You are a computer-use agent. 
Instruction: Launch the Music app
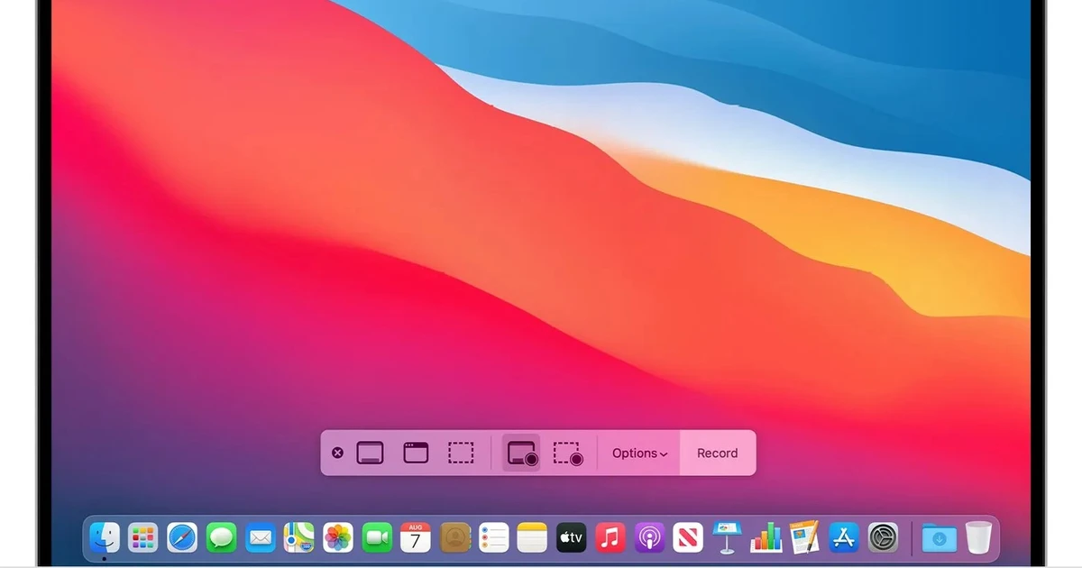pos(610,536)
